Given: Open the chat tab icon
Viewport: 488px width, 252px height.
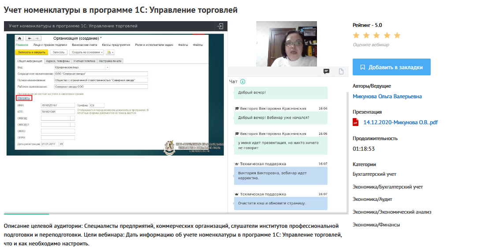Looking at the screenshot, I should click(327, 71).
